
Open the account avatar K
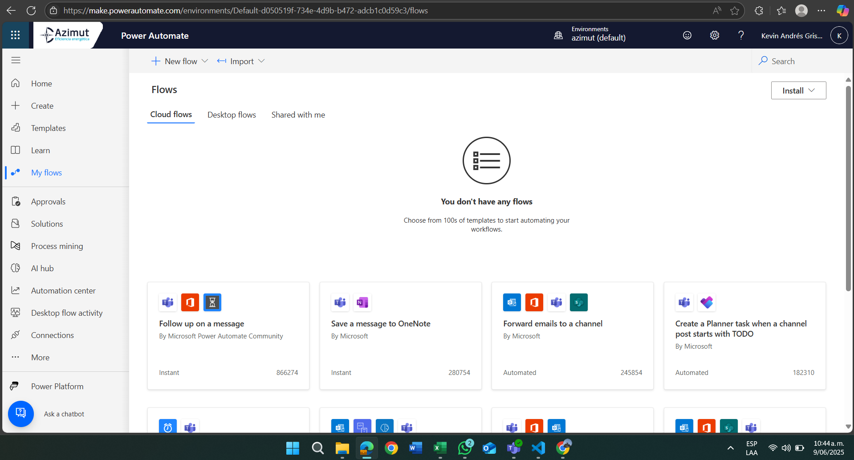pyautogui.click(x=839, y=35)
